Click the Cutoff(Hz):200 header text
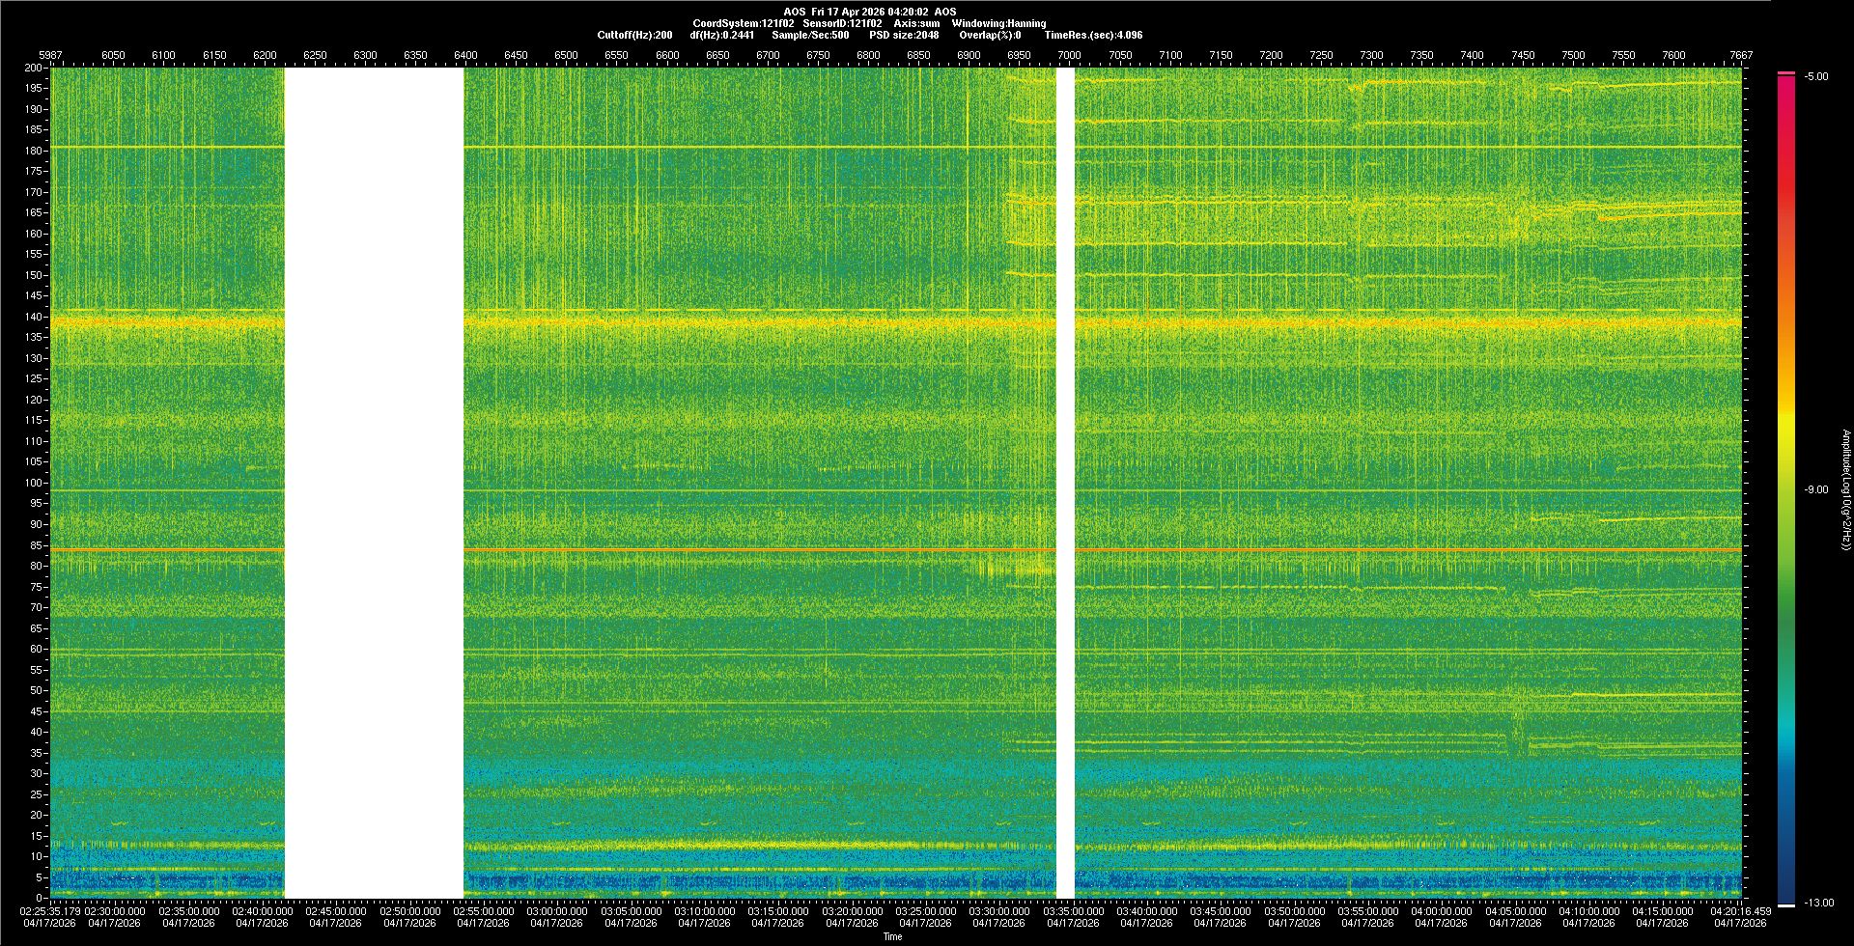Screen dimensions: 1854x946 click(x=634, y=35)
